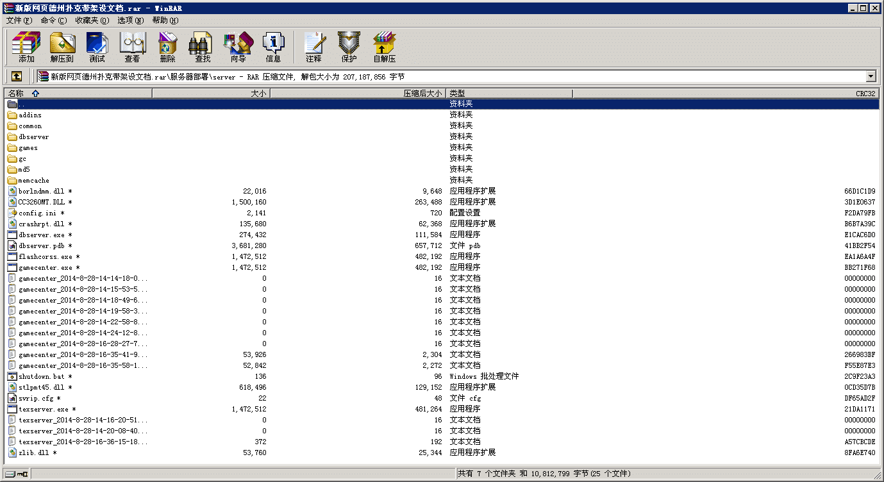Screen dimensions: 884x482
Task: Select the config.ini file
Action: click(x=38, y=213)
